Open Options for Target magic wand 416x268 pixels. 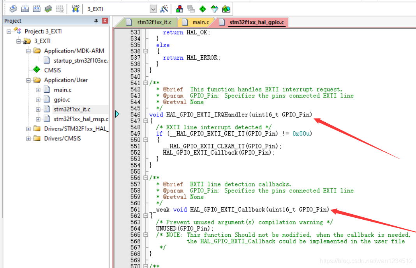tap(164, 9)
